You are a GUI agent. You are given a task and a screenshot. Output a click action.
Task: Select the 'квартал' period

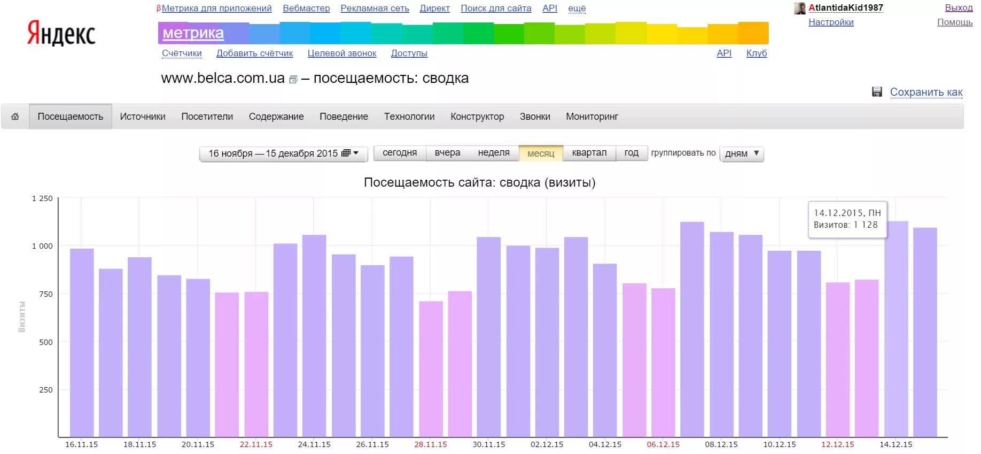(x=589, y=153)
